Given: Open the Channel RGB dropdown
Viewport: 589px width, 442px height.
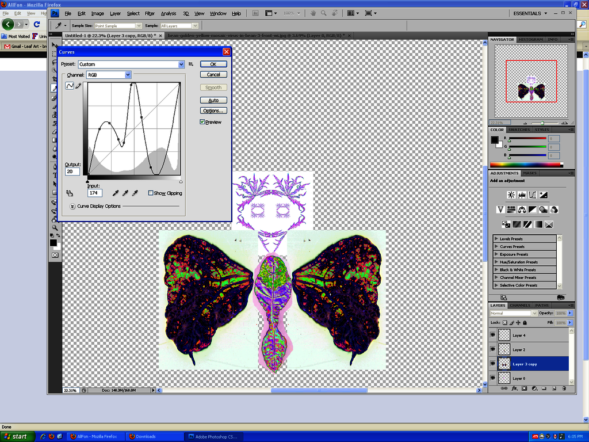Looking at the screenshot, I should (109, 75).
